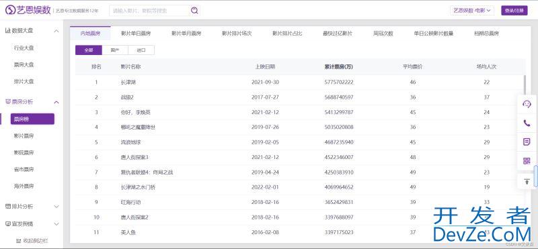Screen dimensions: 538x249
Task: Switch to the 影片单日票房 tab
Action: coord(136,34)
